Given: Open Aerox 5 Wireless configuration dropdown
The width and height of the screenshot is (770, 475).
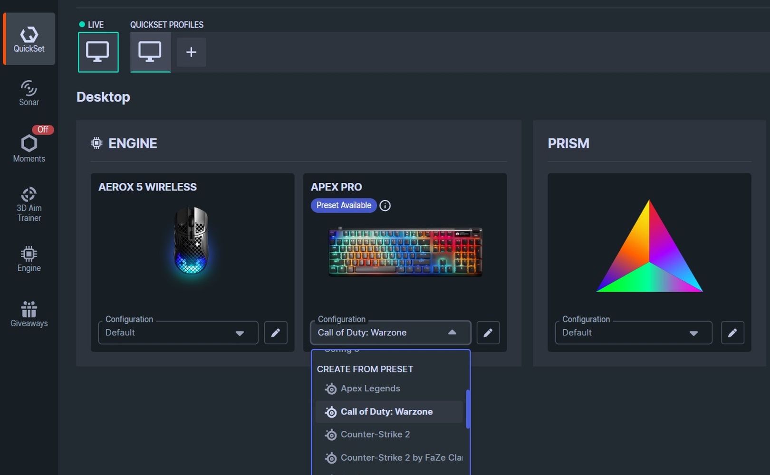Looking at the screenshot, I should (178, 332).
